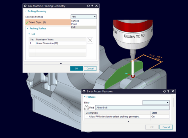Reset the Early Access Features dialog
The image size is (188, 138).
pos(164,91)
